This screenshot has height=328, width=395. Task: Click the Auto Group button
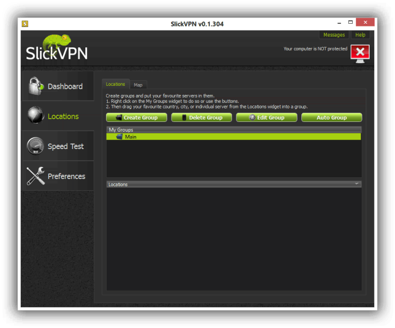pos(332,117)
